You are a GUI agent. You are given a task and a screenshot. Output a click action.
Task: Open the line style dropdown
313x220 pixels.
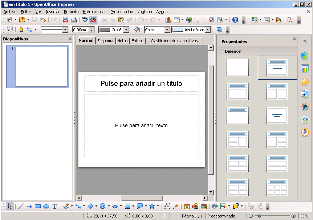65,30
